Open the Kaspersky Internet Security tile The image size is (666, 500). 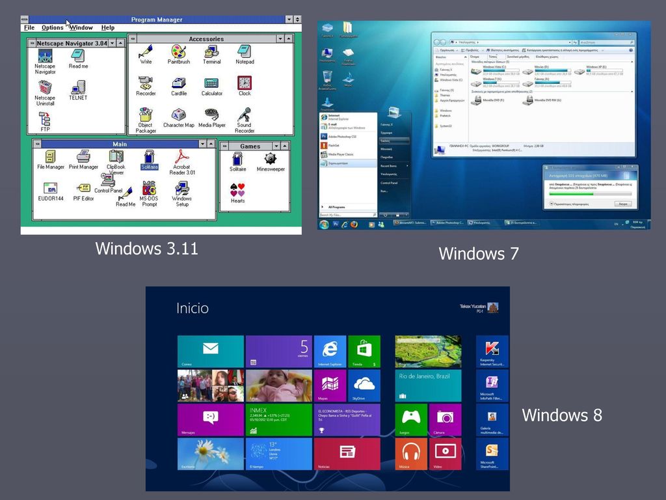click(492, 351)
